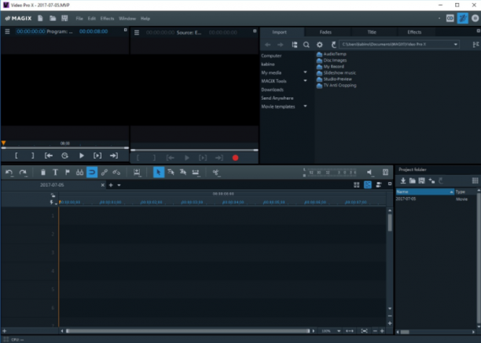Toggle the magnet snapping button

coord(92,172)
